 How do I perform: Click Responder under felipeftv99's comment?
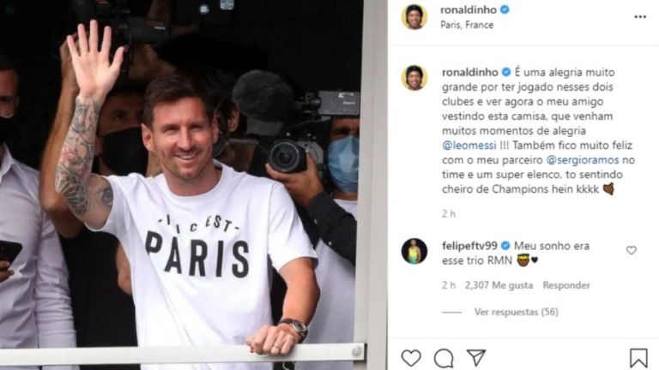point(566,285)
